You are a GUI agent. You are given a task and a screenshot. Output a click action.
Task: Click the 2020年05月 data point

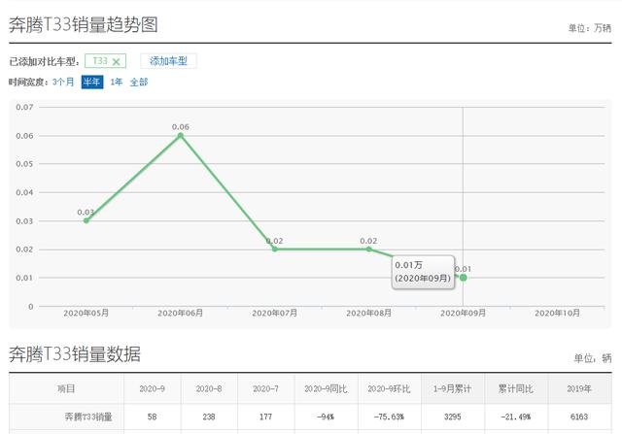pos(86,220)
